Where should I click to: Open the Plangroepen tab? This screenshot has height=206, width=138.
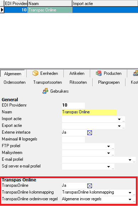(x=109, y=82)
